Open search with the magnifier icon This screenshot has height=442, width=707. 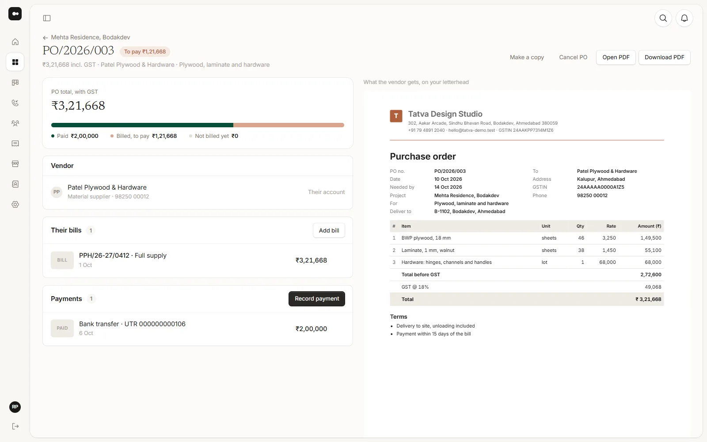[x=663, y=18]
